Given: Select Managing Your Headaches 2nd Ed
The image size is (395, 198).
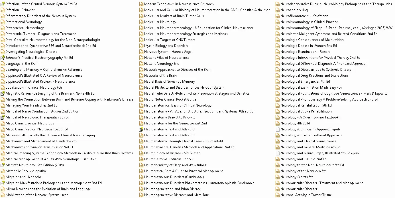Looking at the screenshot, I should pos(32,105).
